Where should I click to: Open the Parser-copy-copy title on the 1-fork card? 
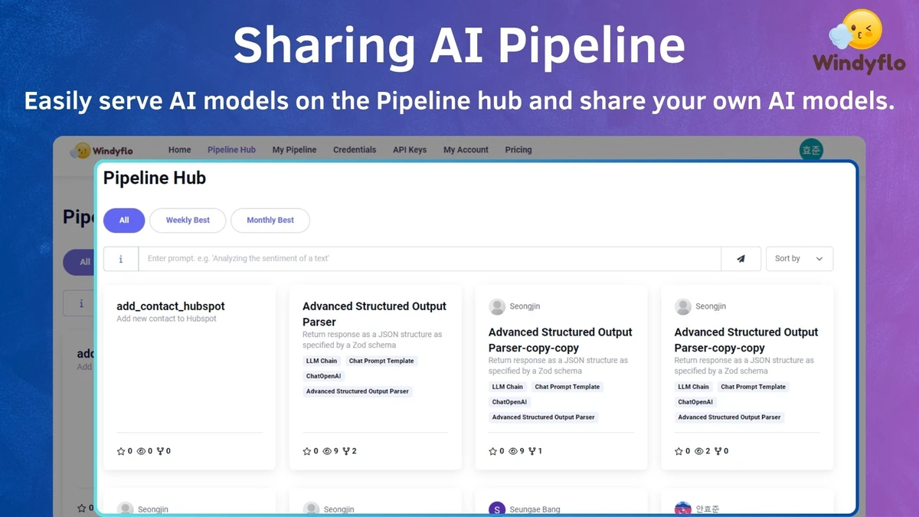(x=561, y=340)
